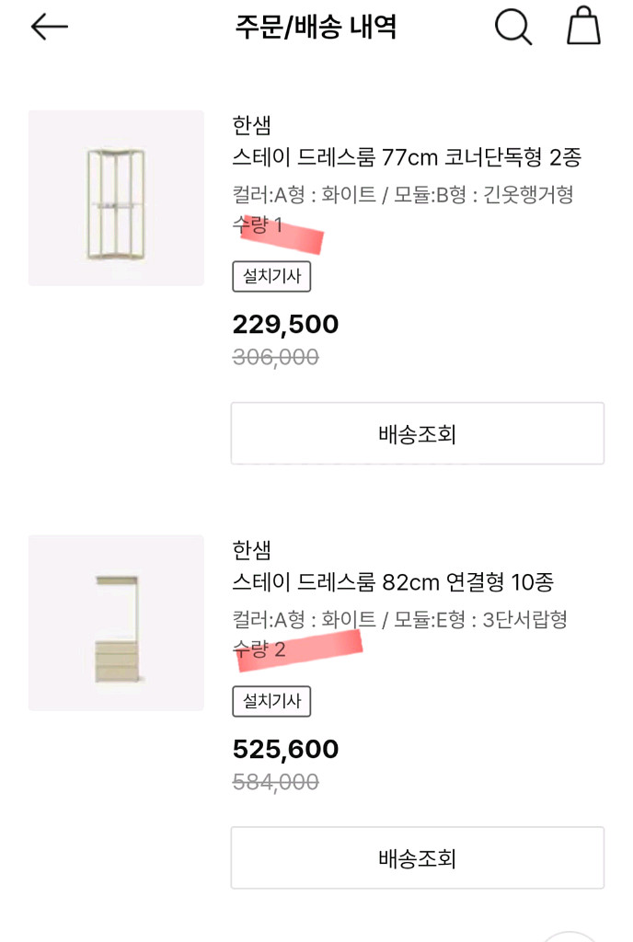Select the discounted price 229,500

click(283, 324)
